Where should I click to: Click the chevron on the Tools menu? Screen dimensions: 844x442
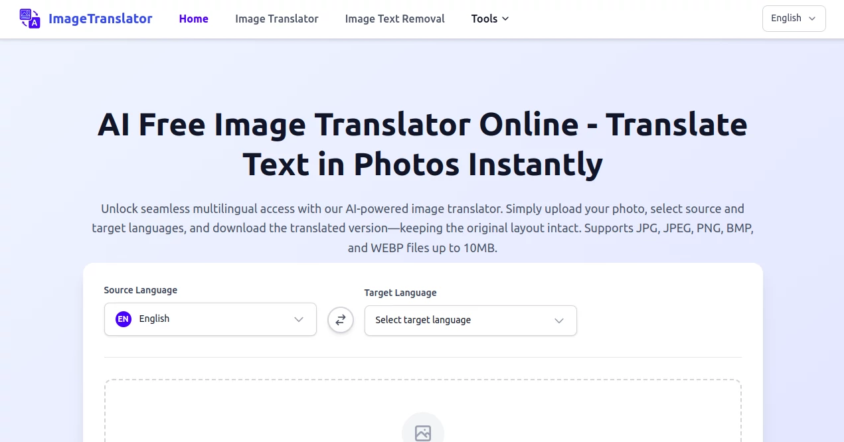(505, 19)
